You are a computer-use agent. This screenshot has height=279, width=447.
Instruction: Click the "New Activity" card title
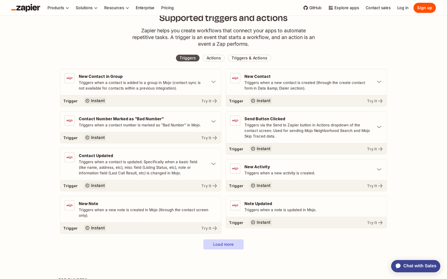coord(257,167)
